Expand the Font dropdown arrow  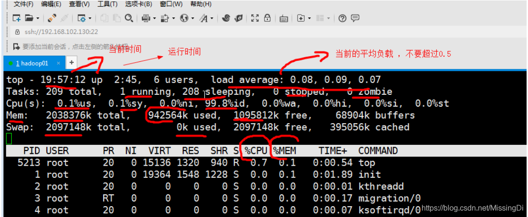(x=212, y=18)
